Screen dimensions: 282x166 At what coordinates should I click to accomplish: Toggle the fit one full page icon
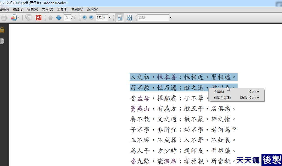coord(129,18)
